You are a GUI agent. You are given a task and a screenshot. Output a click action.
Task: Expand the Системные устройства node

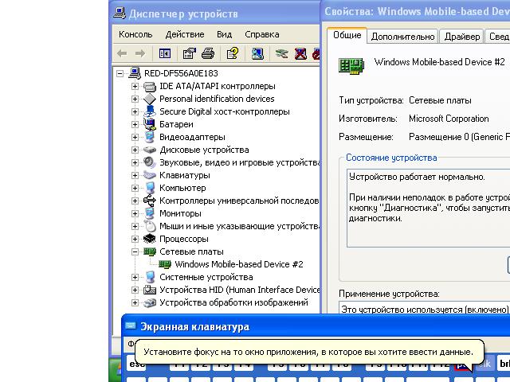[135, 277]
